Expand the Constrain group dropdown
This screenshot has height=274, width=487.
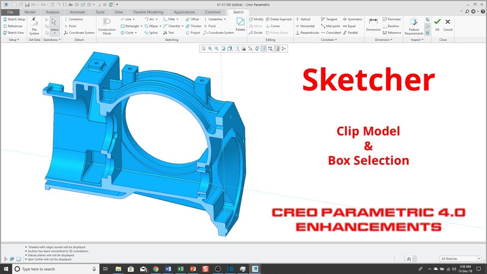(329, 40)
